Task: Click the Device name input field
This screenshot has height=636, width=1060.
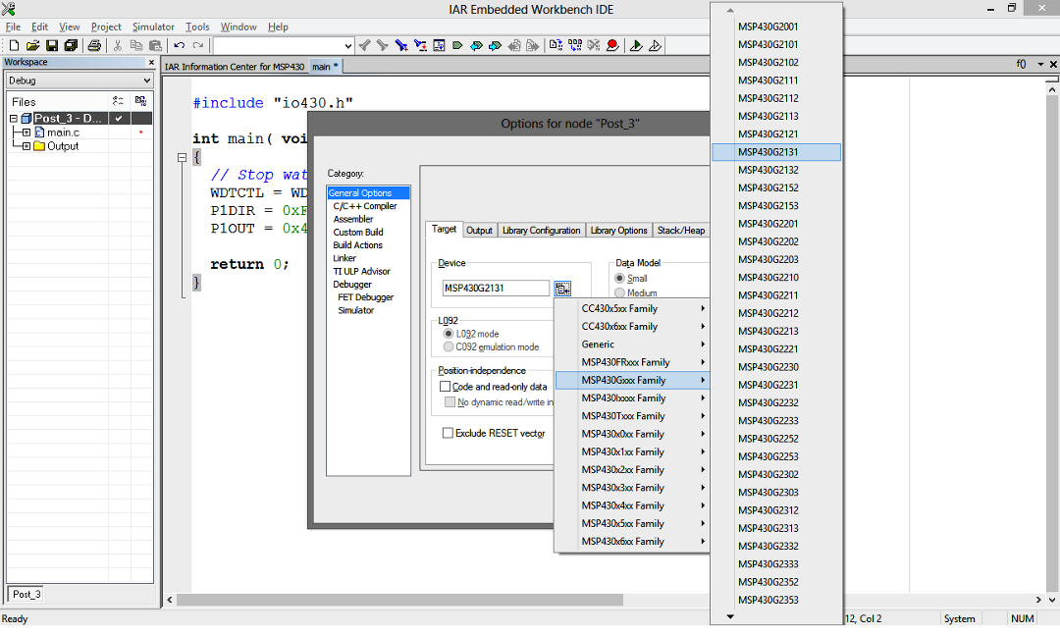Action: click(496, 289)
